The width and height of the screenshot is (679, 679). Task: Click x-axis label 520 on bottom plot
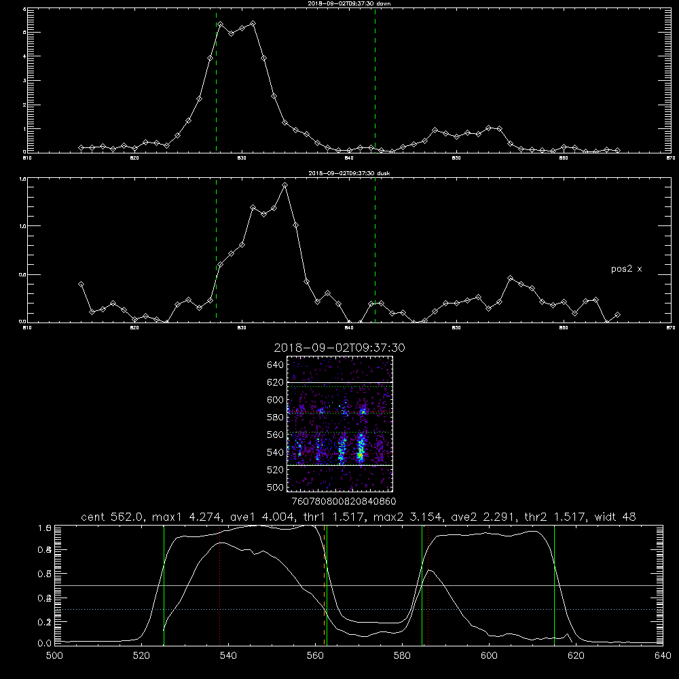coord(141,656)
